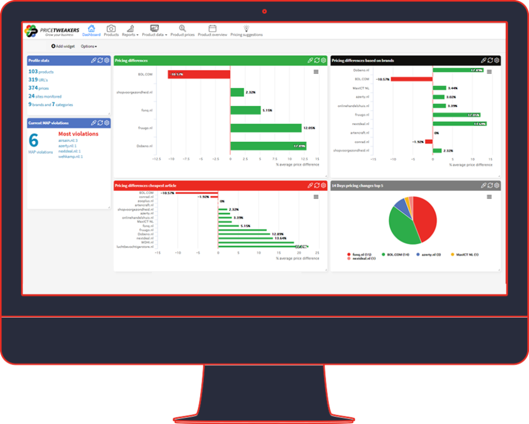Edit Pricing differences cheapest article widget
Screen dimensions: 529x424
(310, 185)
